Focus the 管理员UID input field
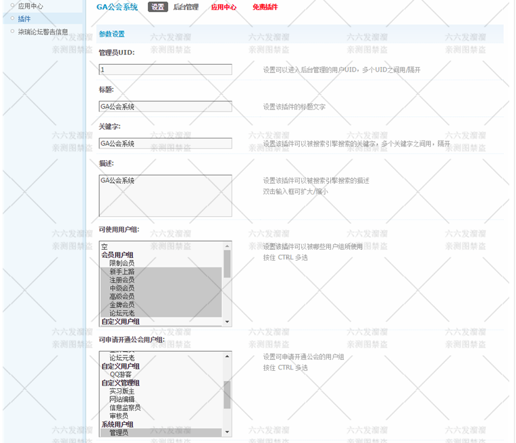The width and height of the screenshot is (516, 443). coord(165,70)
